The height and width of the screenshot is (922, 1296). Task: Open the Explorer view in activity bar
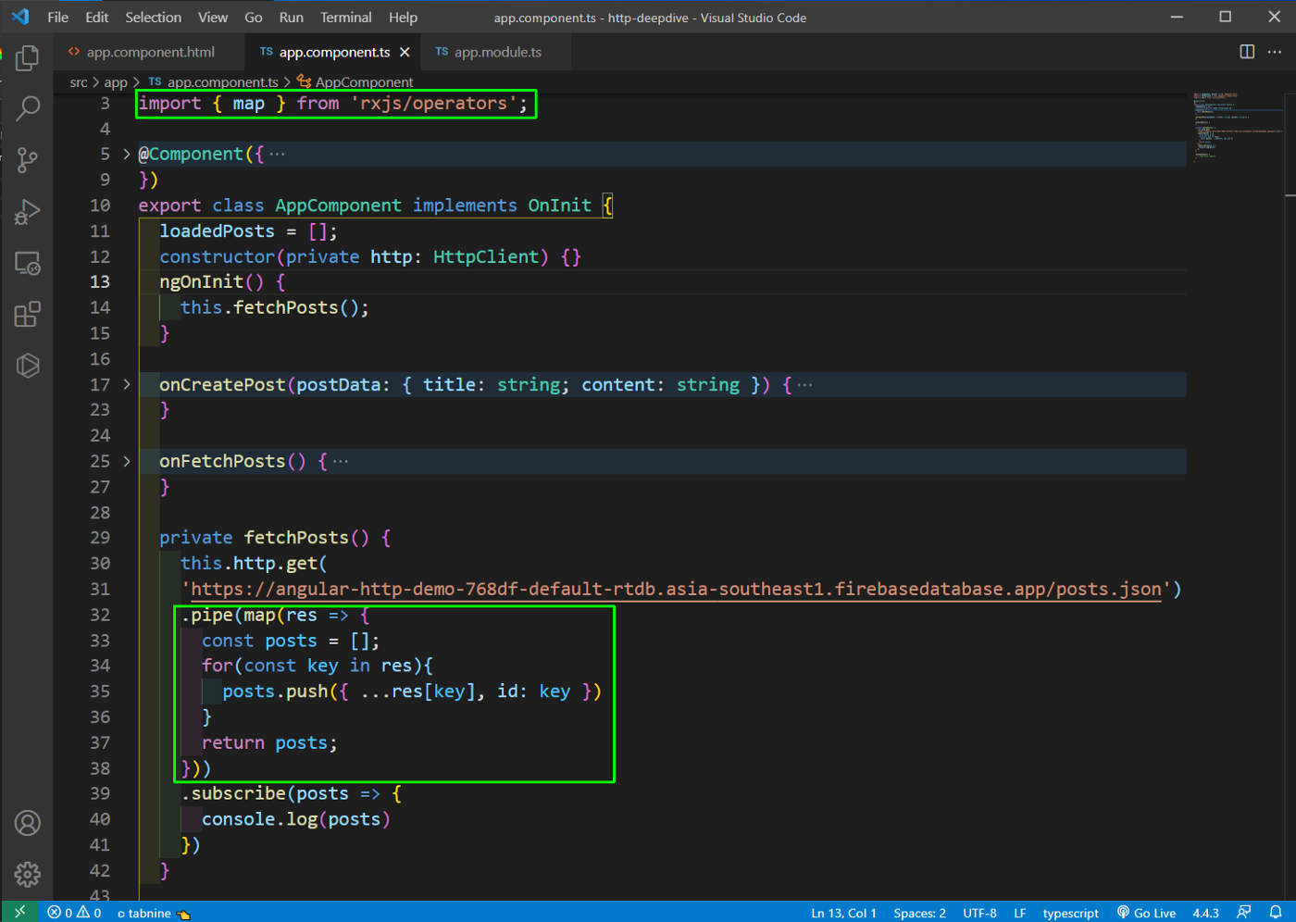[x=28, y=58]
